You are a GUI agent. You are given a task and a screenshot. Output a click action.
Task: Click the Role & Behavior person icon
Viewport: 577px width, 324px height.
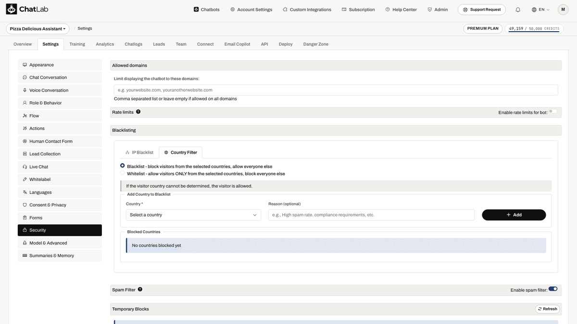click(25, 103)
